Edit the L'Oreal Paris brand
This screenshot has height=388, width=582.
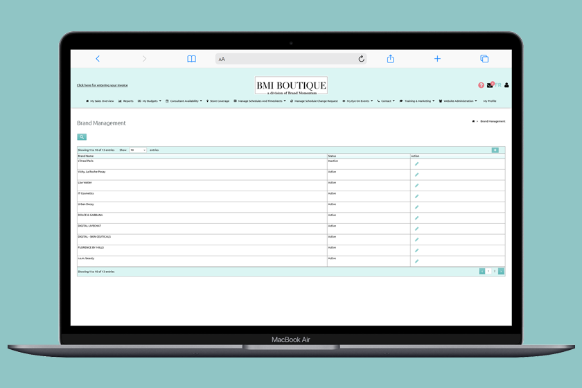417,164
